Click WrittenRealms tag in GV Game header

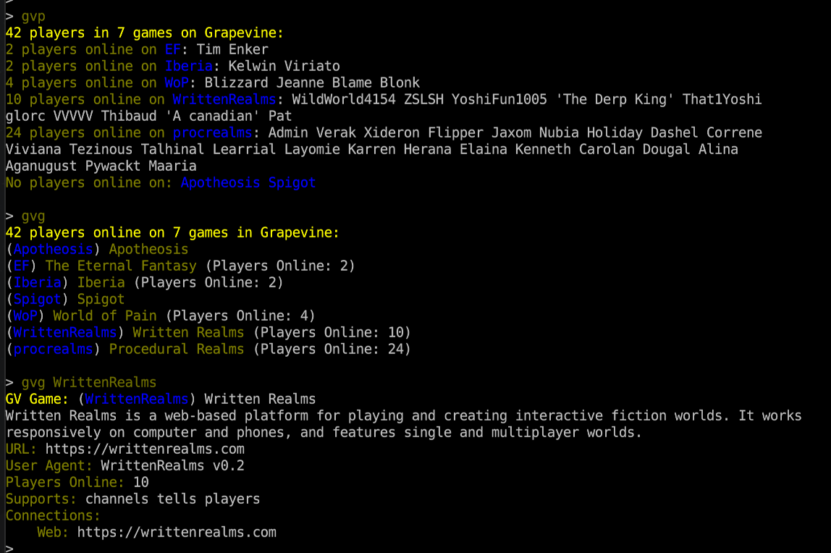point(137,399)
